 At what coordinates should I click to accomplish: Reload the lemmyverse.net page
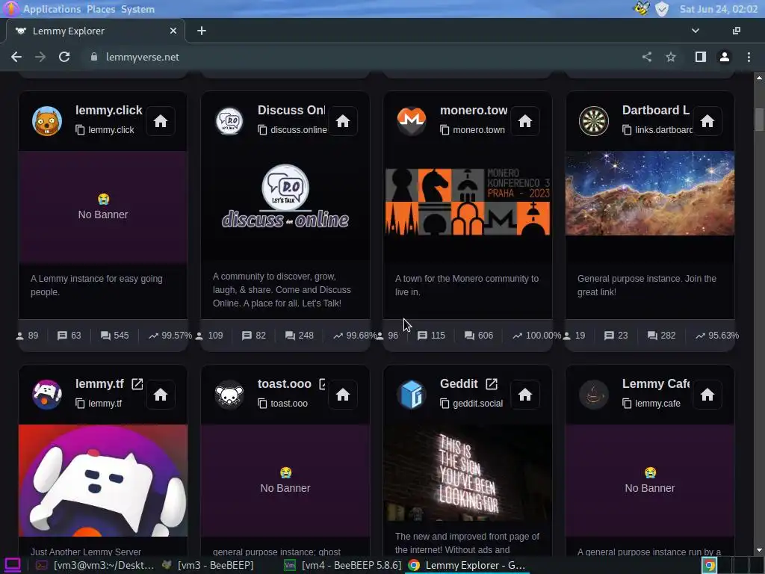pos(64,57)
